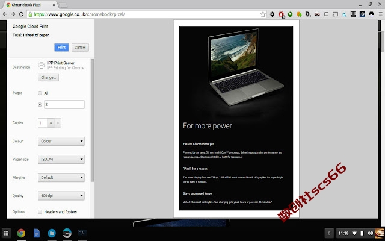Click the blue molecule extension icon

(x=344, y=14)
